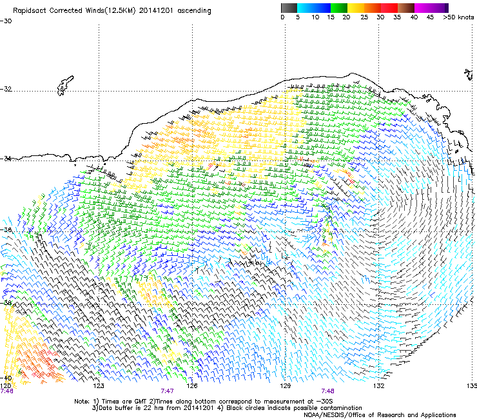Click the magenta-purple 40-50 knots color band
This screenshot has height=419, width=477.
coord(431,8)
